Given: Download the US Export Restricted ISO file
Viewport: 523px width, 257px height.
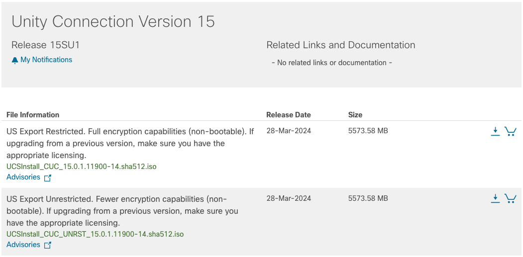Looking at the screenshot, I should pyautogui.click(x=495, y=131).
